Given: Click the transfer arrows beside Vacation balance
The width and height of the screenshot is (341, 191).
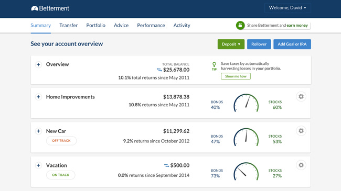Looking at the screenshot, I should coord(166,165).
